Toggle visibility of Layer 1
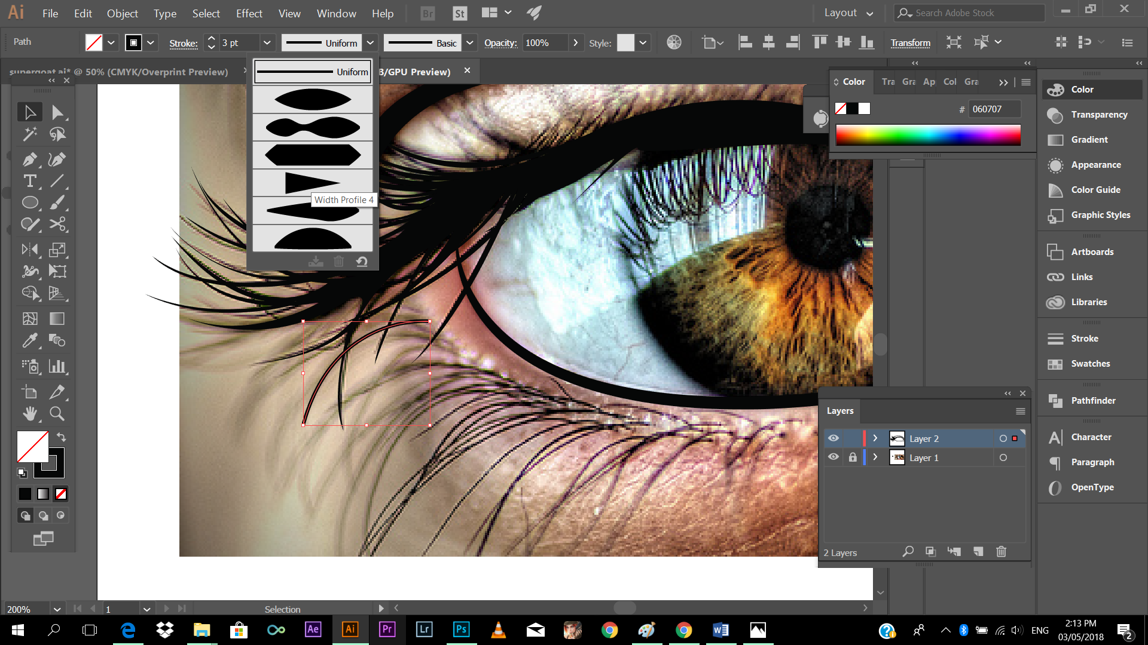1148x645 pixels. 833,457
